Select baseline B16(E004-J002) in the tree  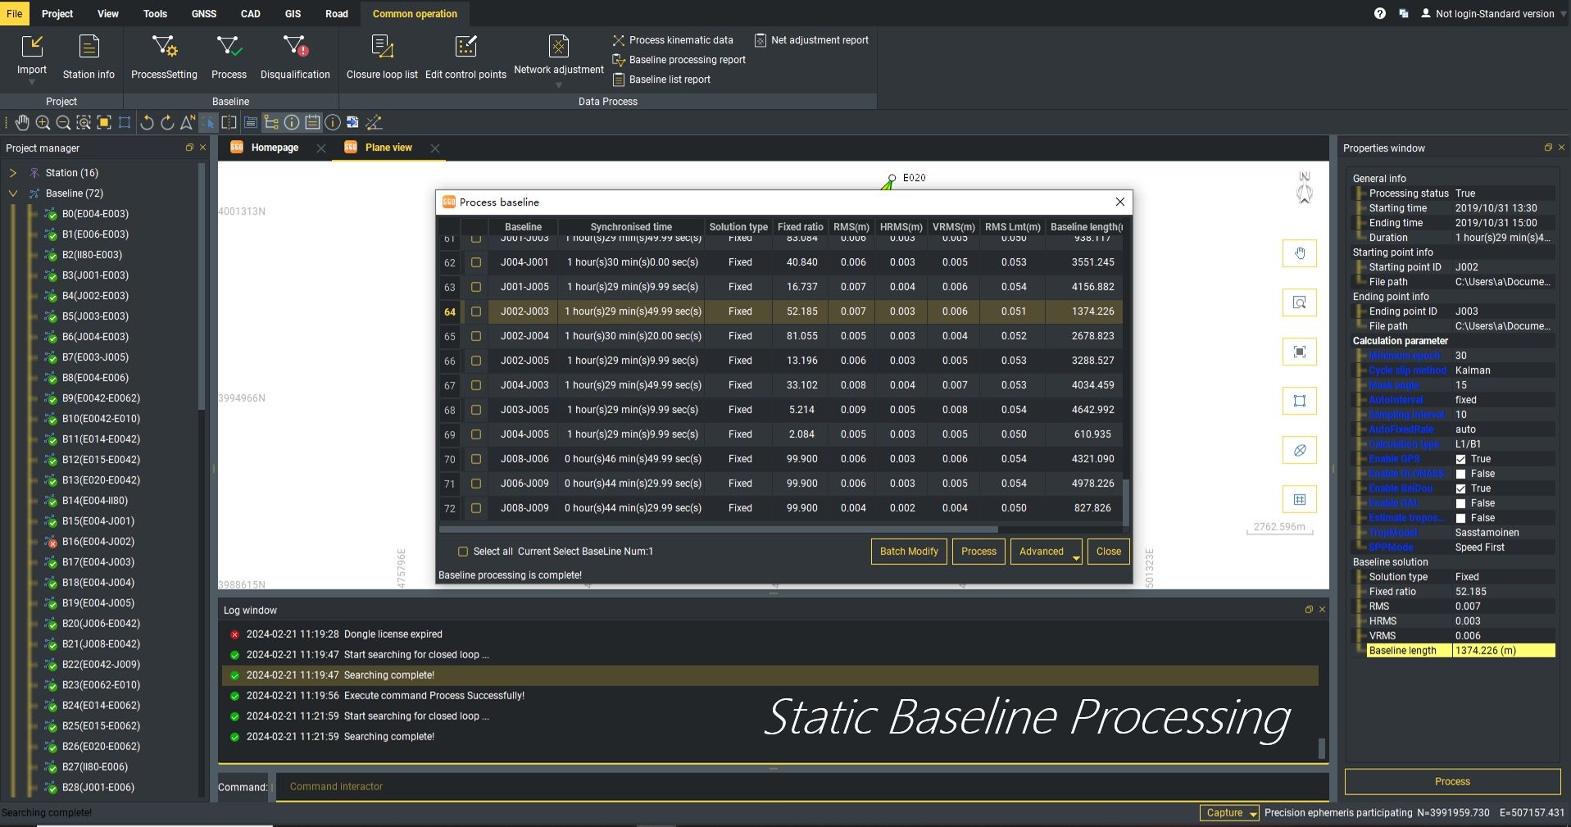[x=98, y=542]
